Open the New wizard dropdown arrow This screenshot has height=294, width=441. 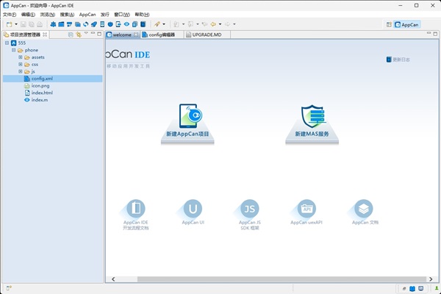point(16,24)
